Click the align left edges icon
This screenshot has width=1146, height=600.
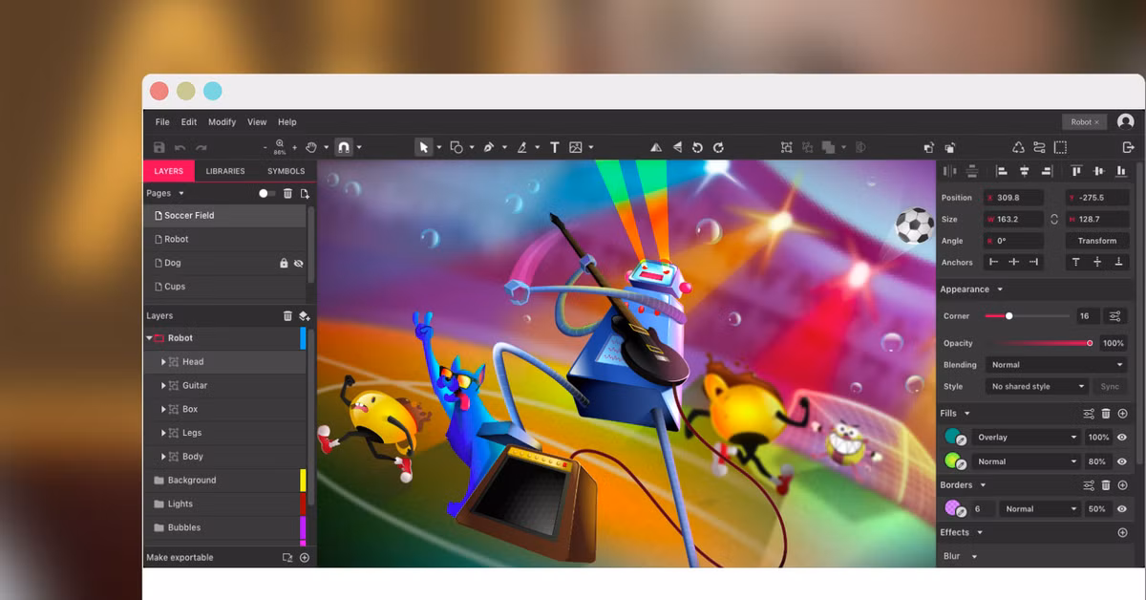[x=1001, y=170]
